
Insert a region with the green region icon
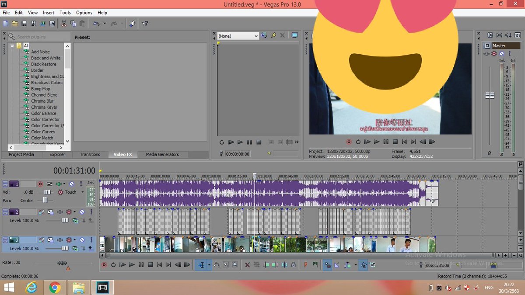click(x=315, y=265)
